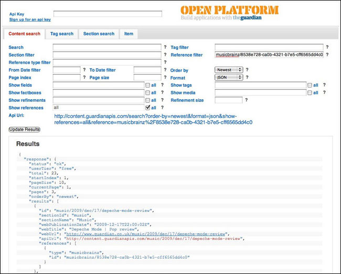Tick the 'all' checkbox for Show media
The height and width of the screenshot is (274, 341).
click(310, 93)
